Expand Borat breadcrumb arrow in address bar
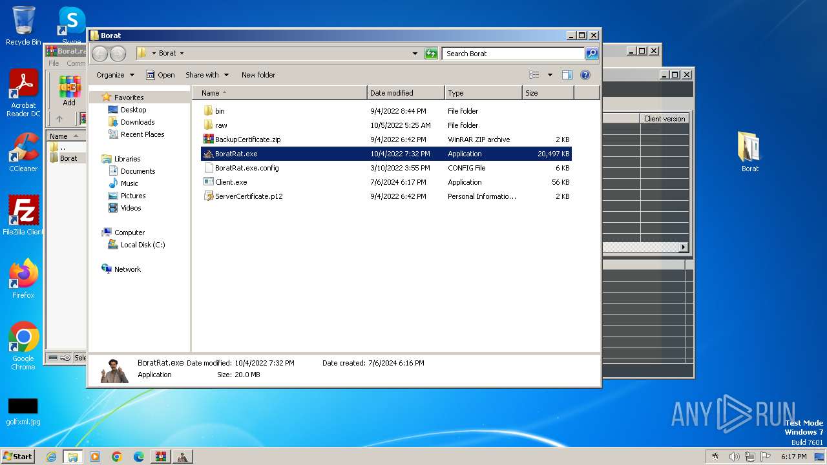Image resolution: width=827 pixels, height=465 pixels. (x=182, y=54)
